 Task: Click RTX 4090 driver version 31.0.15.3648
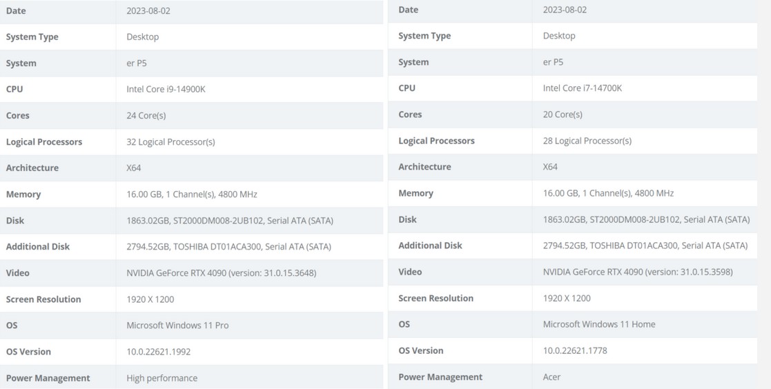point(221,273)
